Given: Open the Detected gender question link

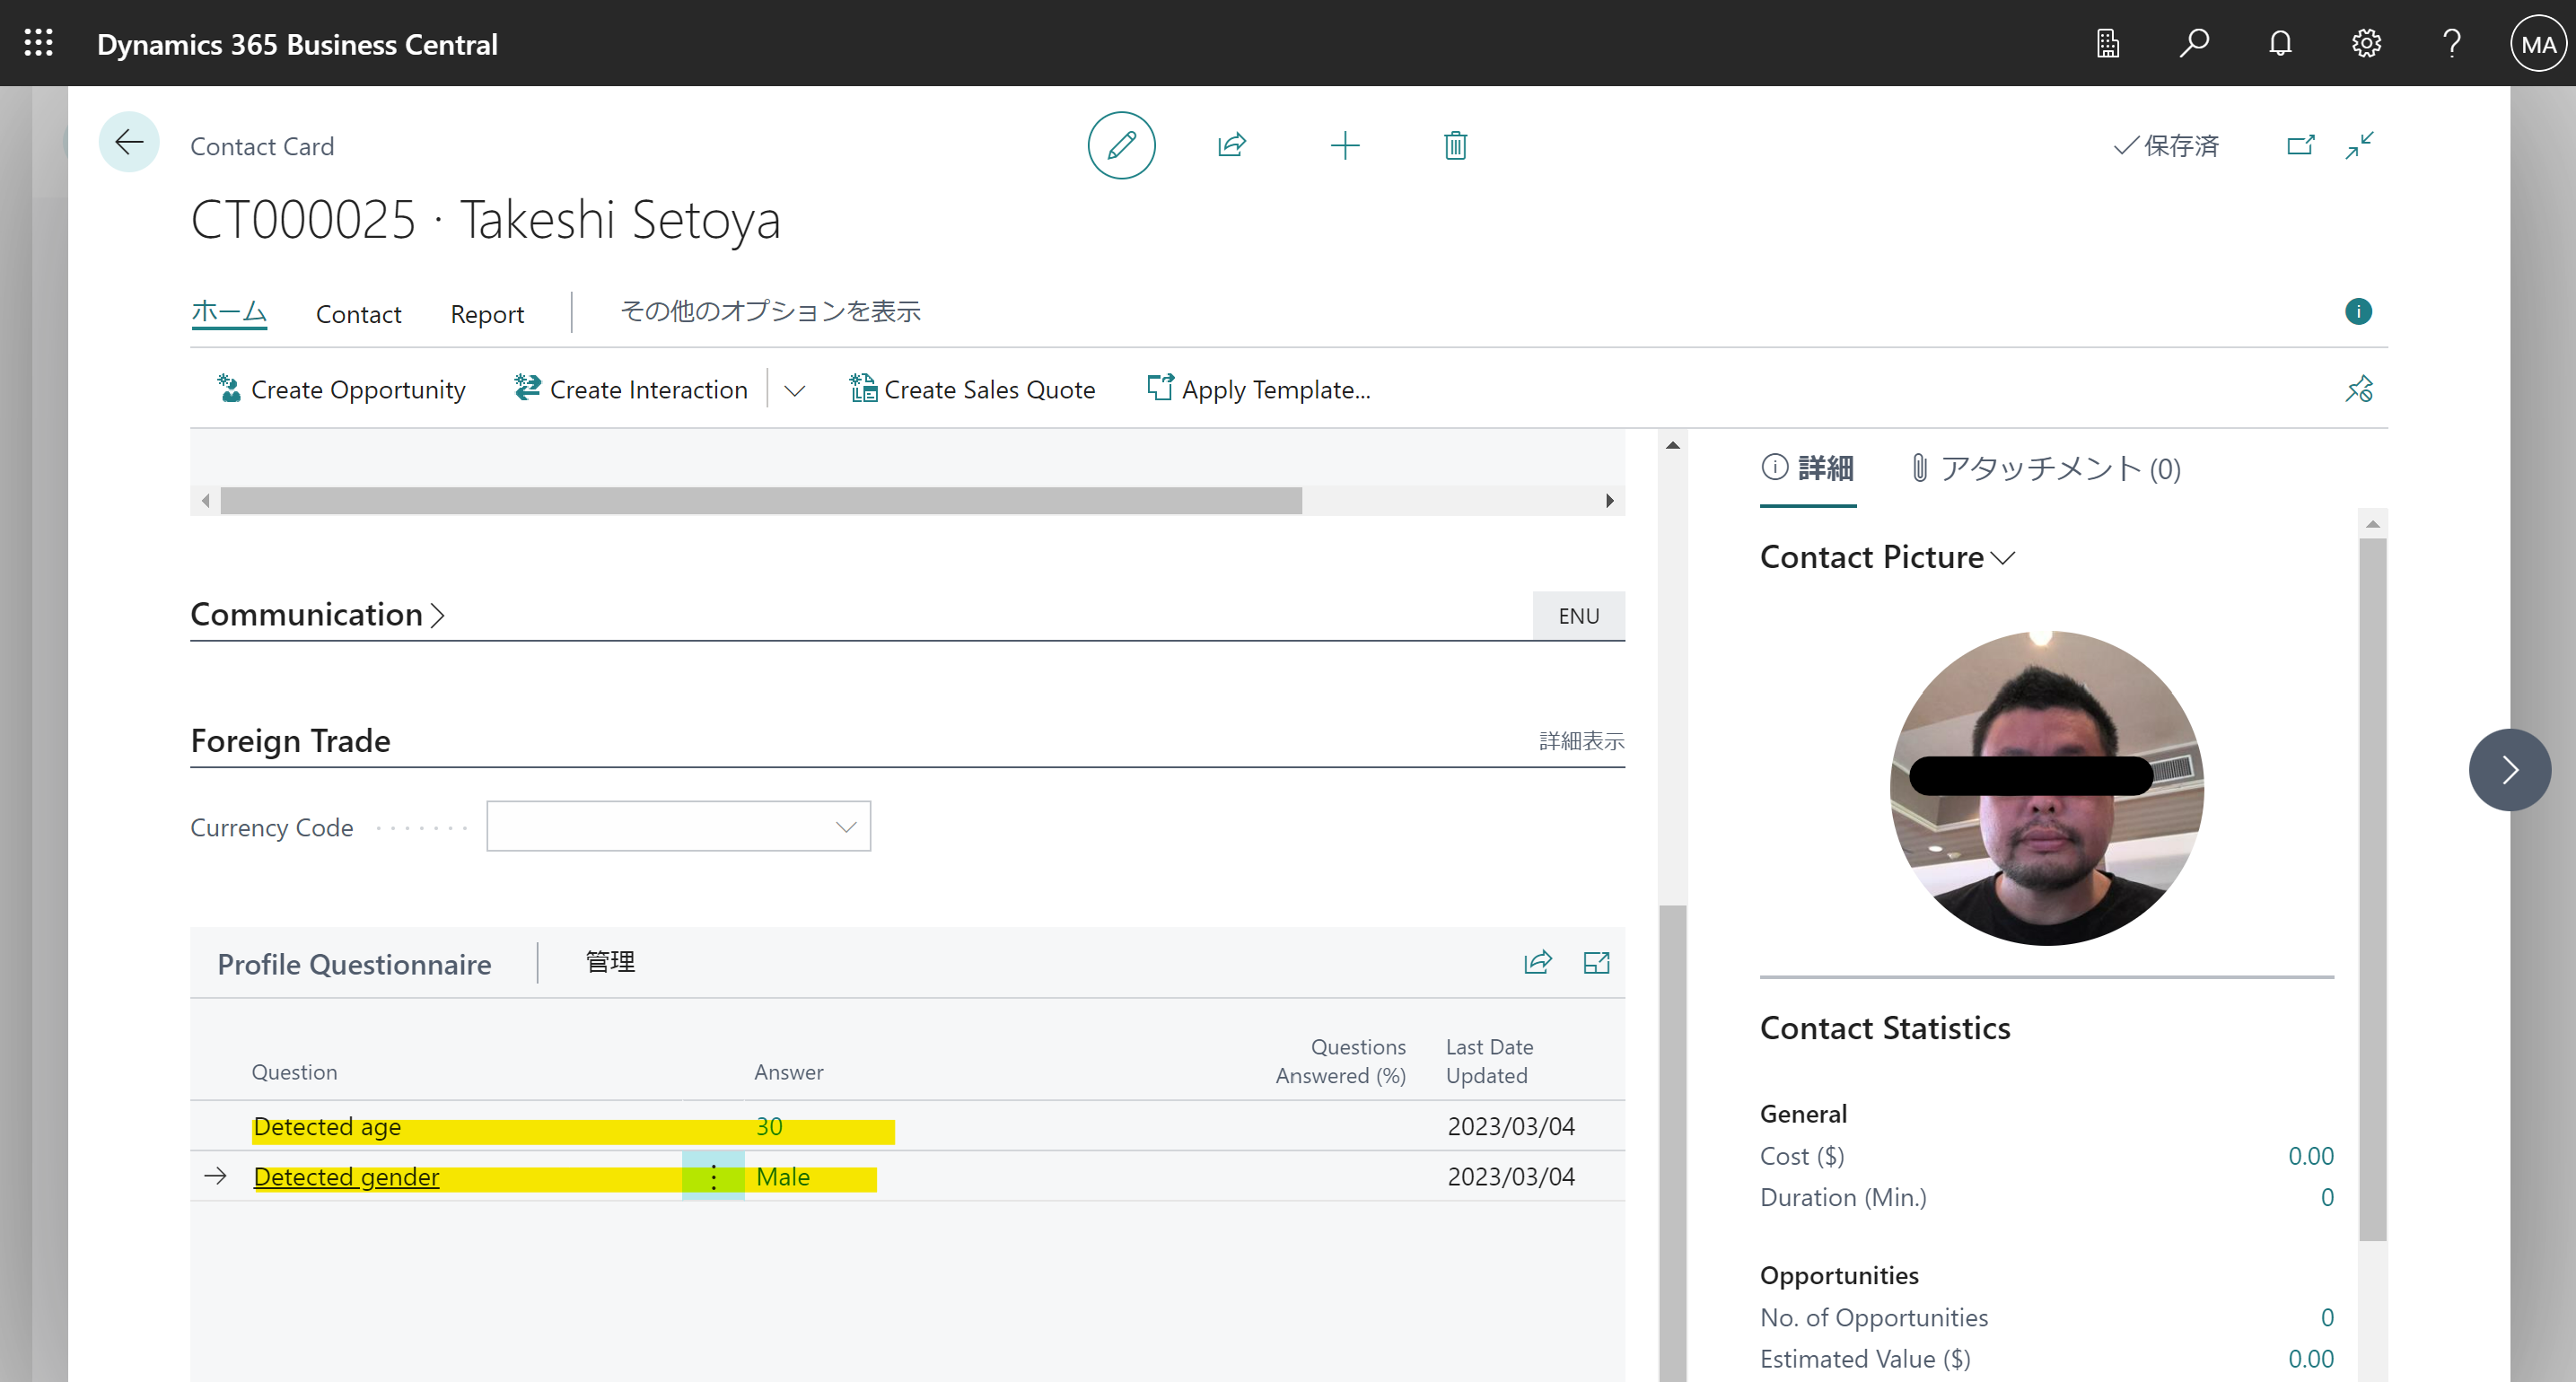Looking at the screenshot, I should (x=346, y=1176).
